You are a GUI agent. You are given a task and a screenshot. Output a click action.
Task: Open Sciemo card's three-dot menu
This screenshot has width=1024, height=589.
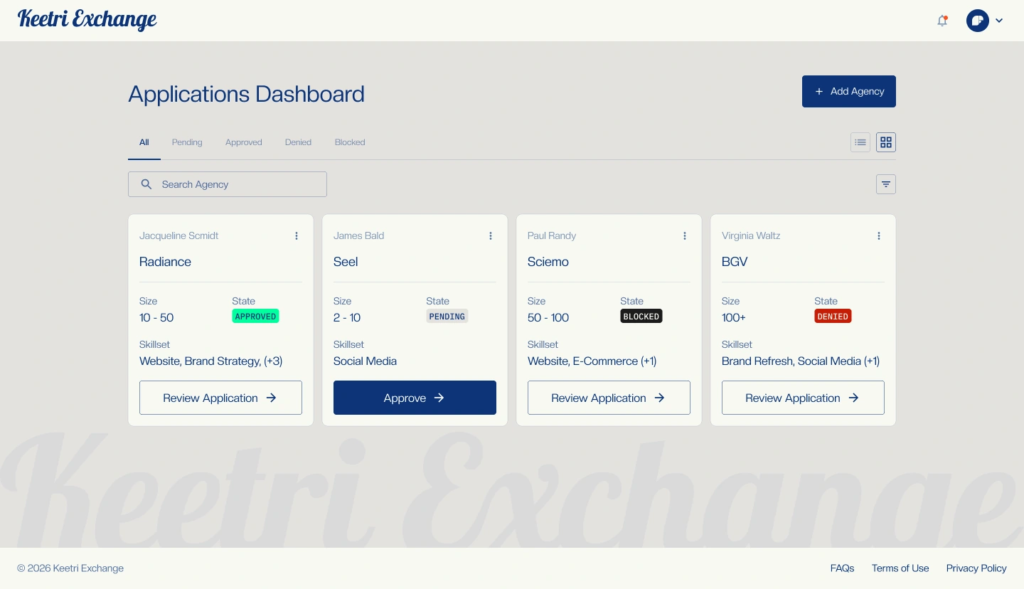685,235
